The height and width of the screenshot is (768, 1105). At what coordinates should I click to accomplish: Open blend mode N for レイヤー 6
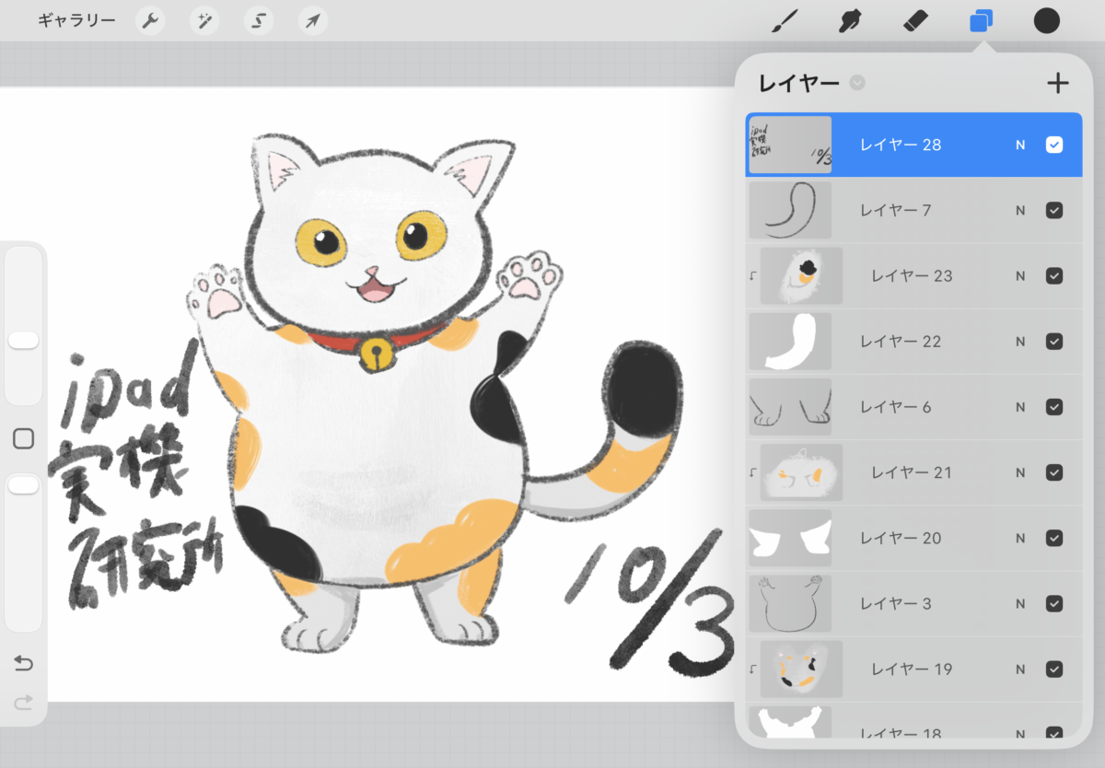(1020, 406)
